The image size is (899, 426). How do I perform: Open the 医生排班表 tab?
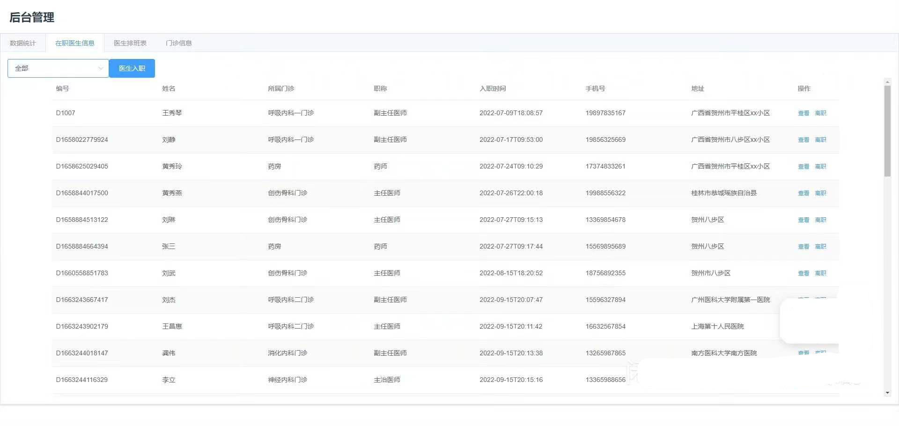[x=130, y=43]
